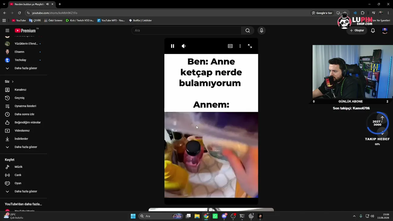Click the Google'a Sor lens button
Image resolution: width=393 pixels, height=221 pixels.
(322, 13)
